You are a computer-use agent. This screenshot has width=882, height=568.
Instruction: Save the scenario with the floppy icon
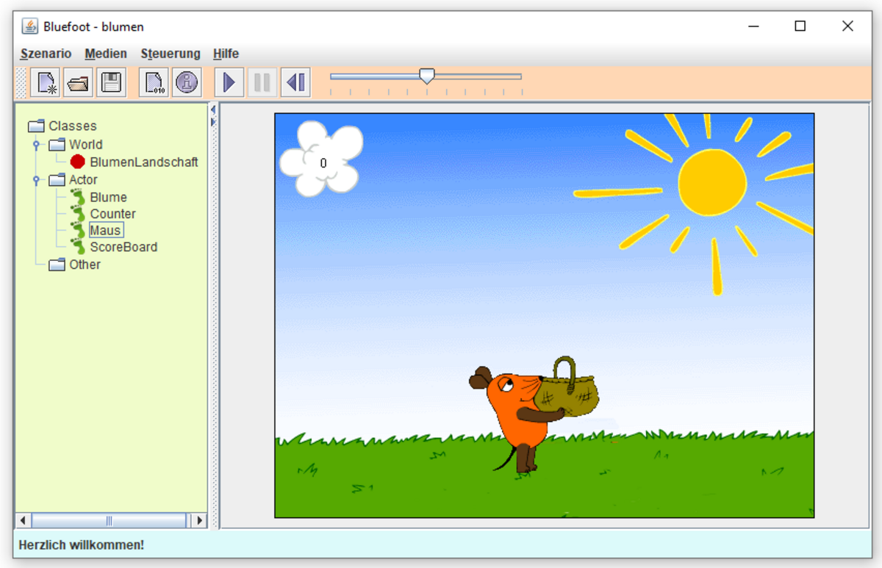click(x=111, y=82)
